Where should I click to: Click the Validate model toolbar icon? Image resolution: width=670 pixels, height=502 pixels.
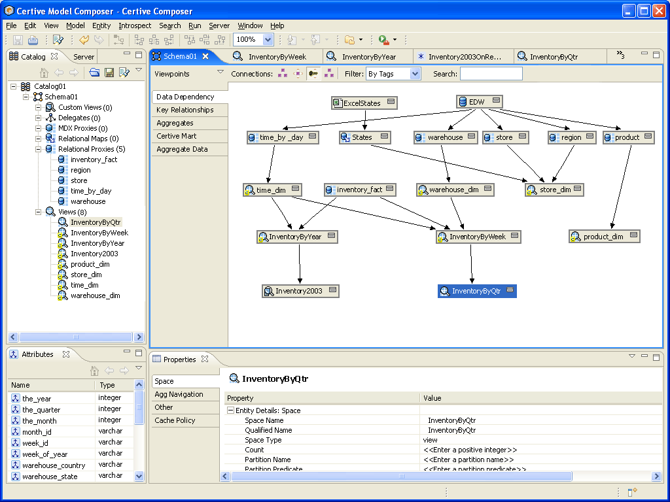(x=58, y=40)
